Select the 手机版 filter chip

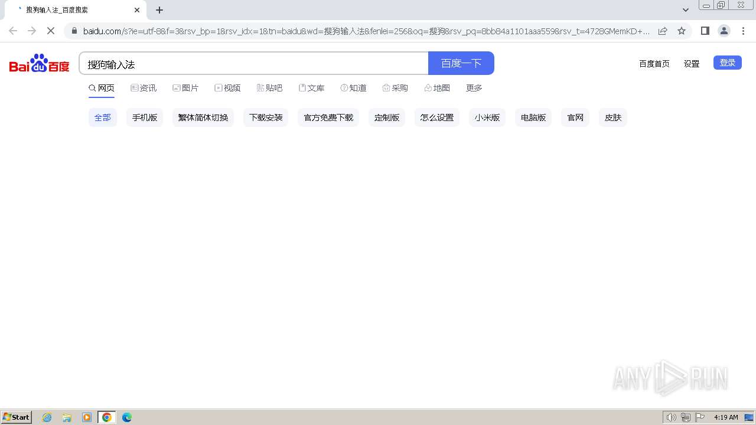pos(145,117)
